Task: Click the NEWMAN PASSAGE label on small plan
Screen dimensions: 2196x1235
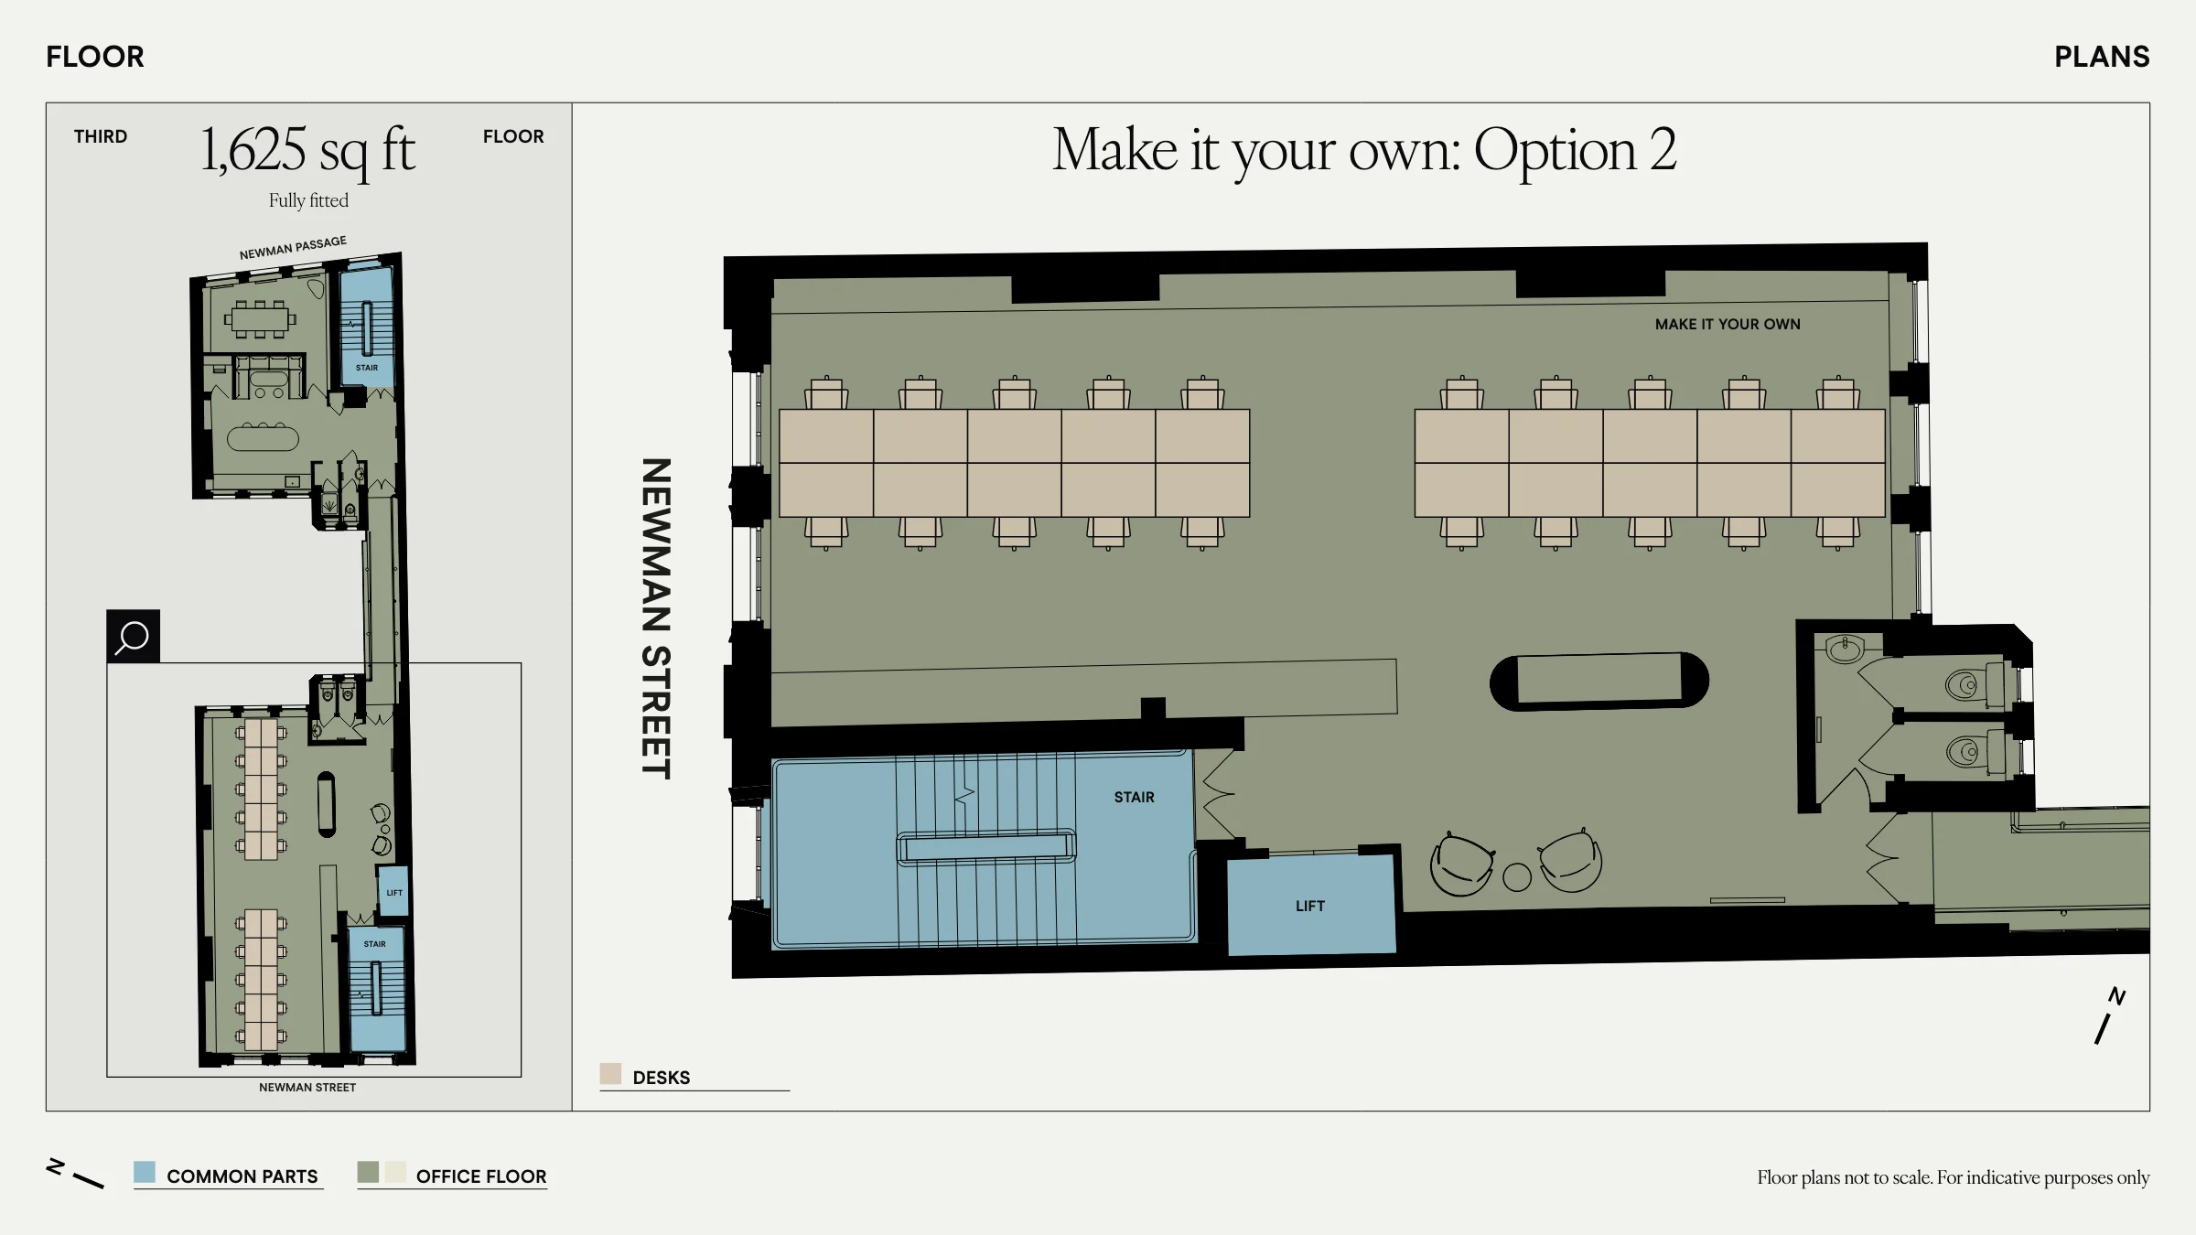Action: click(293, 248)
